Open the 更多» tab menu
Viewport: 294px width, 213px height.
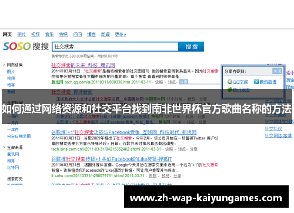pos(121,35)
